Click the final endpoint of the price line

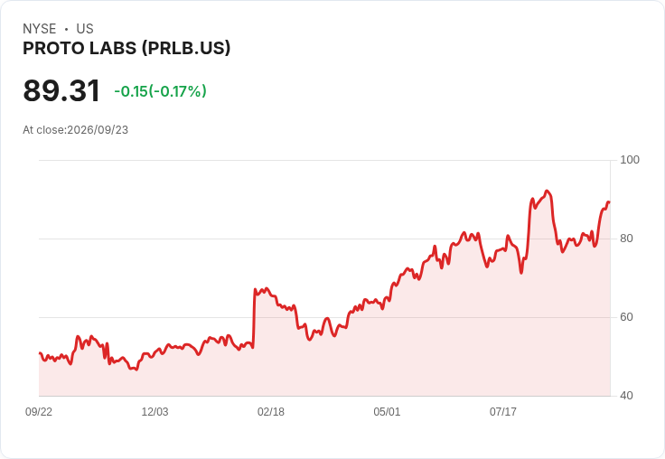(x=609, y=202)
